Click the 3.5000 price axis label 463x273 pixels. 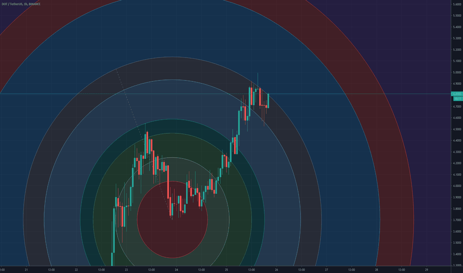(457, 243)
